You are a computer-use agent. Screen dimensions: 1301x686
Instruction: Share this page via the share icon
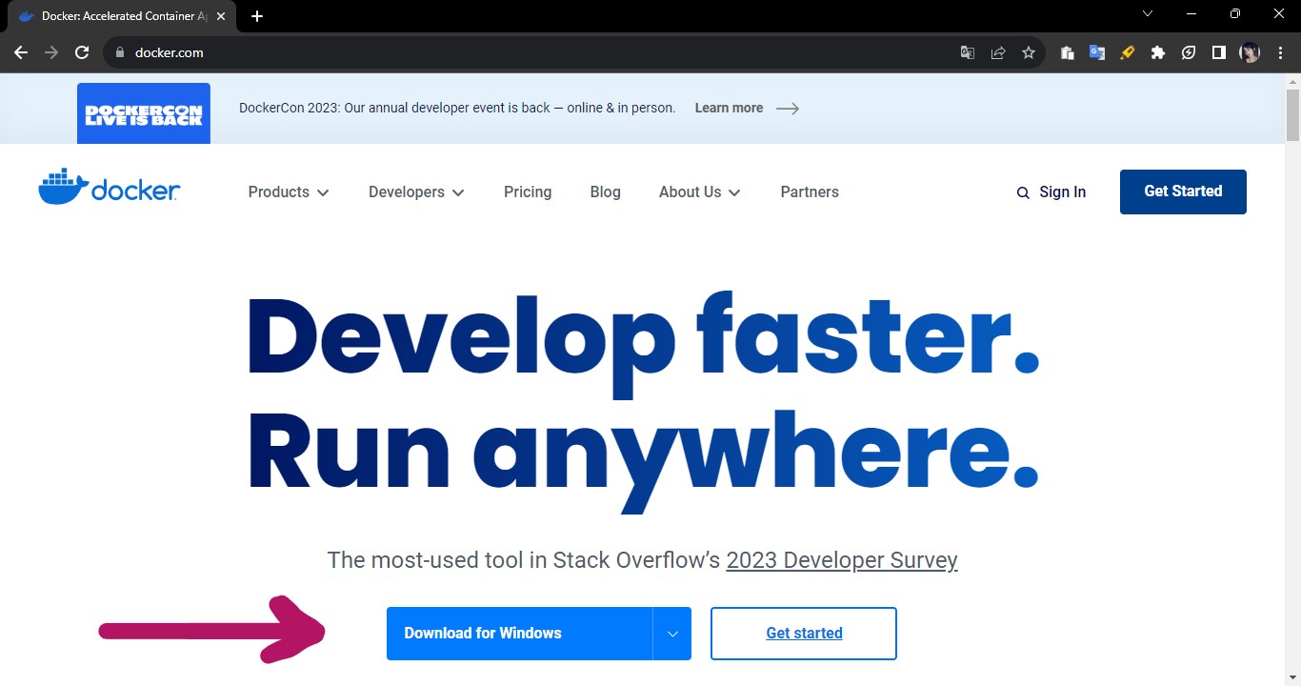tap(998, 52)
